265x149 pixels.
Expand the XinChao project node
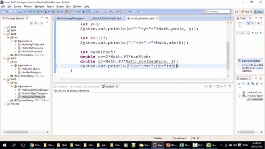[5, 104]
